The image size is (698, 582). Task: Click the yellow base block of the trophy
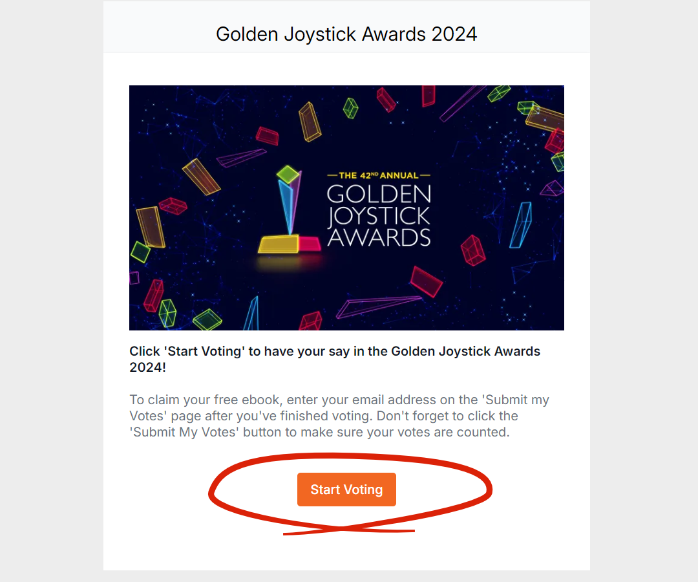[279, 244]
